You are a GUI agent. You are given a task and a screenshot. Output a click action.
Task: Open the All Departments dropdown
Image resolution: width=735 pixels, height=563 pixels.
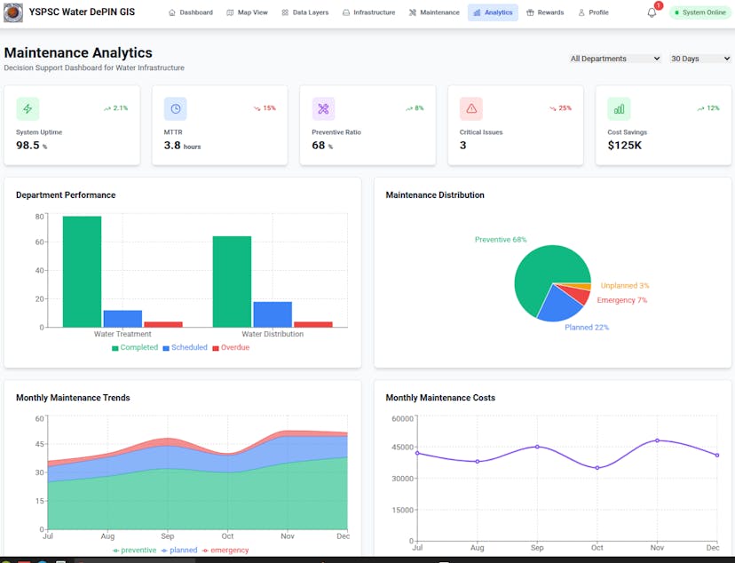615,59
